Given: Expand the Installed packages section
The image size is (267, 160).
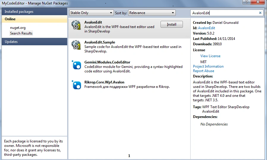Looking at the screenshot, I should 34,12.
